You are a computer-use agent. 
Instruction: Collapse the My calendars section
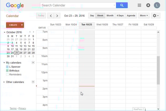tap(4, 63)
